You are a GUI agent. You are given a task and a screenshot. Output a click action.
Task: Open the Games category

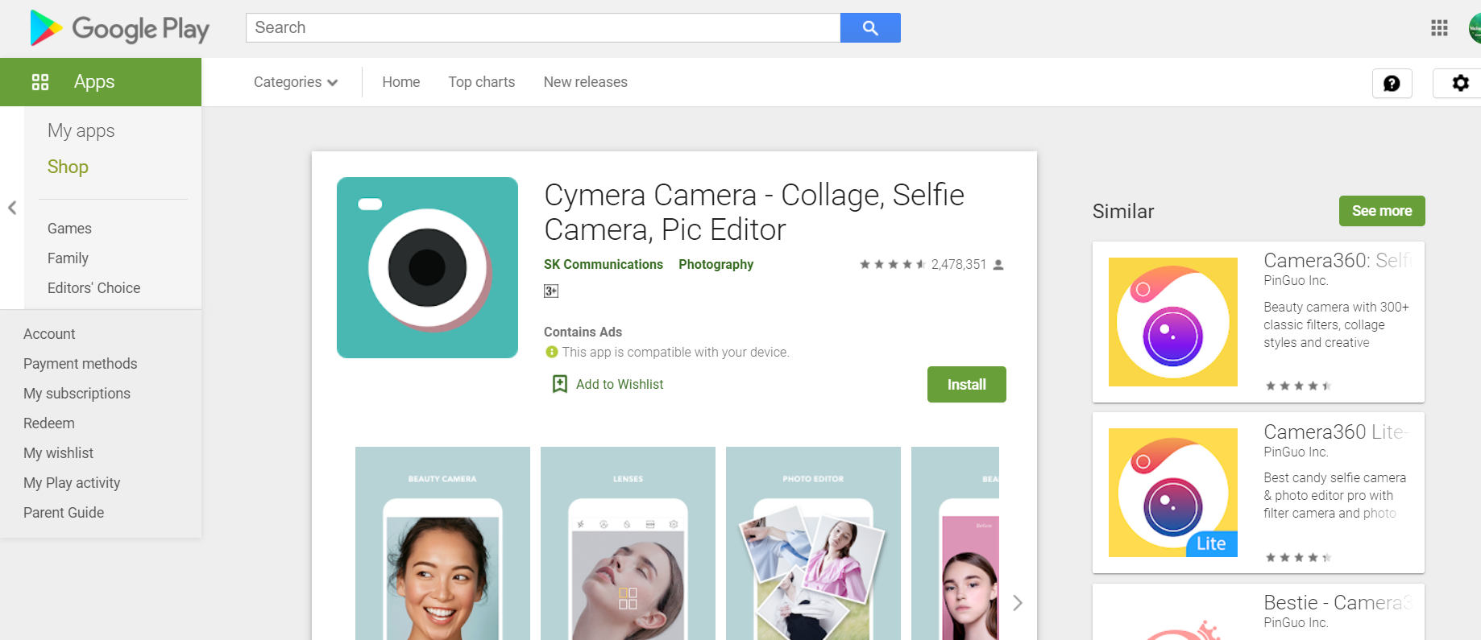pos(69,229)
